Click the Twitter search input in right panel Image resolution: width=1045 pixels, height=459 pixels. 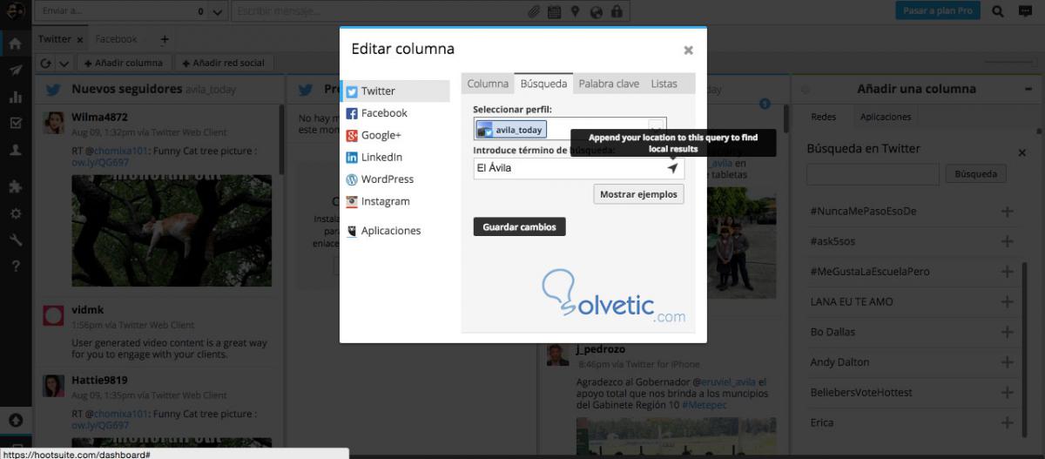873,174
